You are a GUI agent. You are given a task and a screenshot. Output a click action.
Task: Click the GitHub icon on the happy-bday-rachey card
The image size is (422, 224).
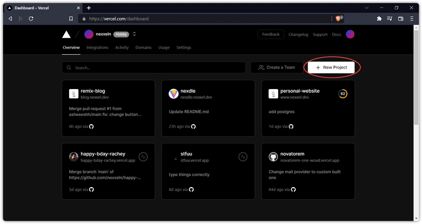[x=91, y=189]
